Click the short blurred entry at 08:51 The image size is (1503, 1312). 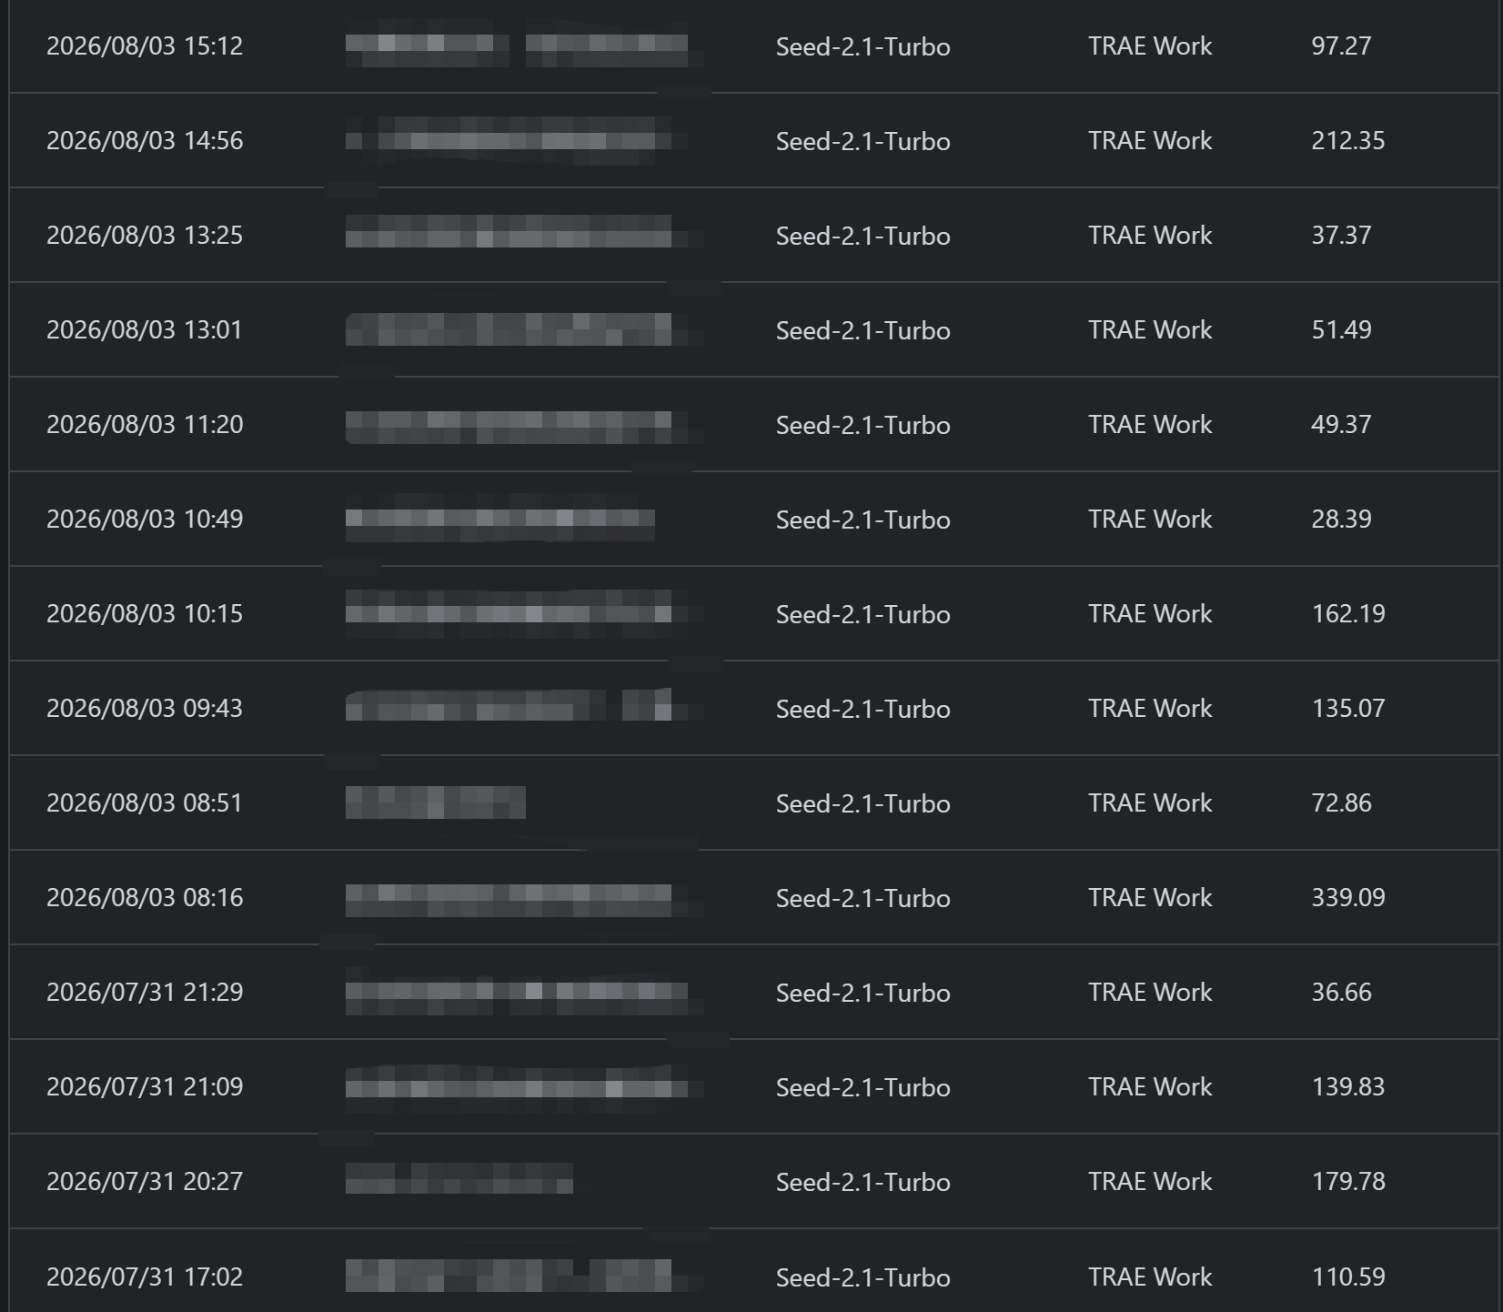435,802
